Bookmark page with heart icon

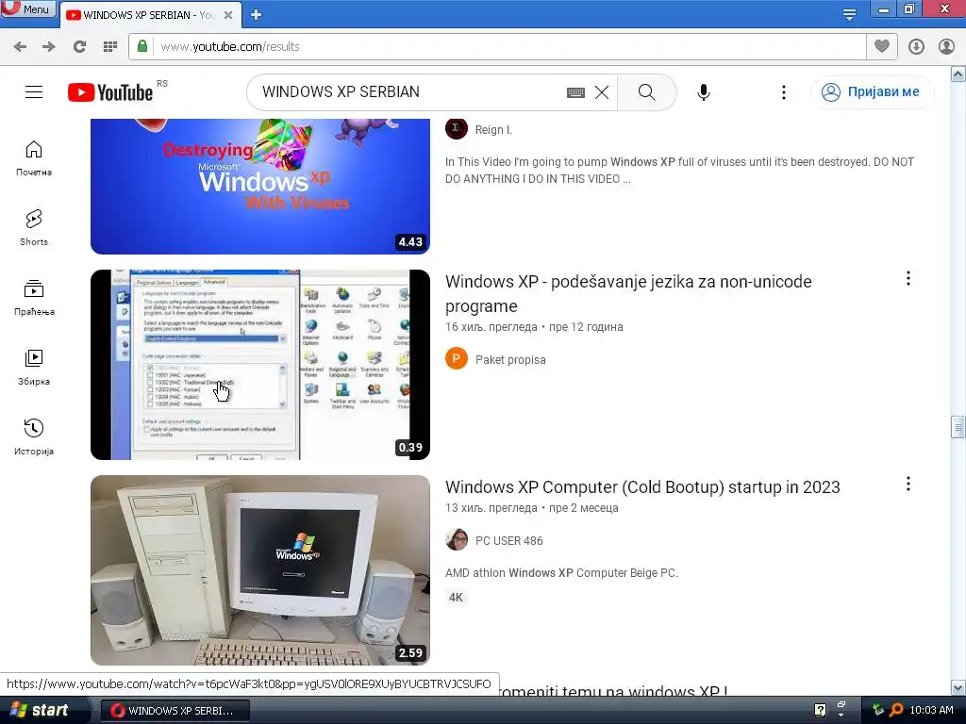[882, 47]
